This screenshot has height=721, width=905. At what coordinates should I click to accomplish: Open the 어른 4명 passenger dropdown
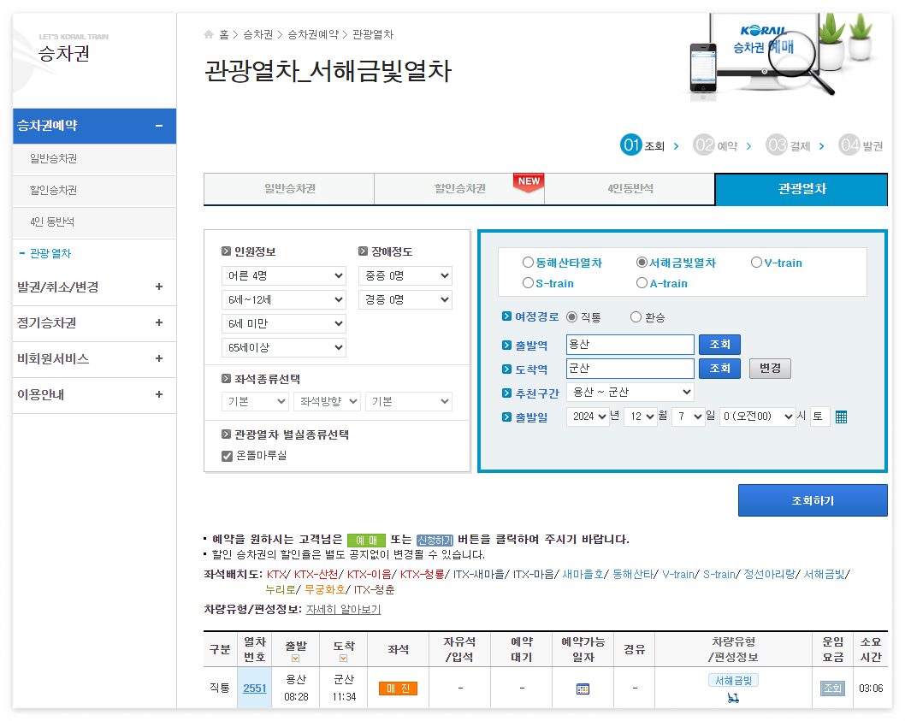(283, 276)
